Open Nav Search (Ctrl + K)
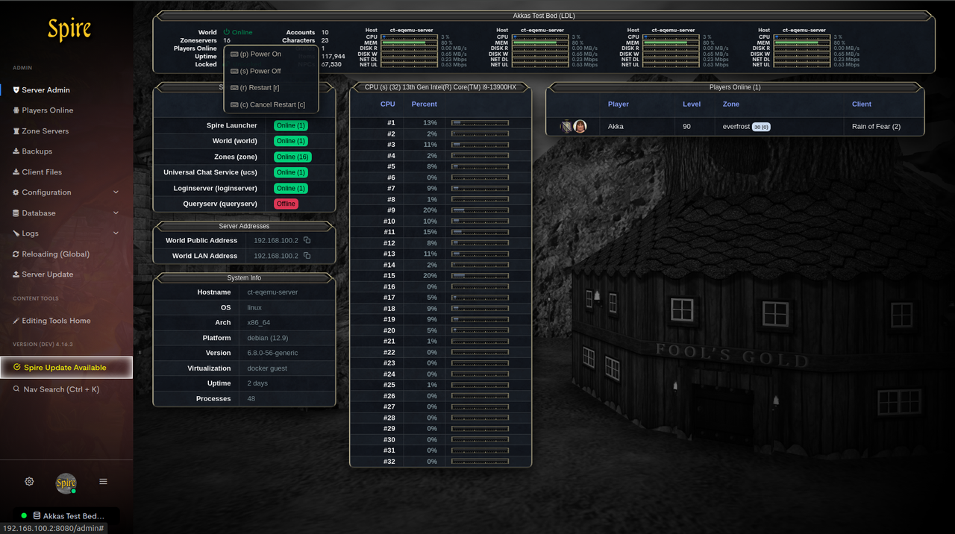The width and height of the screenshot is (955, 534). tap(66, 389)
